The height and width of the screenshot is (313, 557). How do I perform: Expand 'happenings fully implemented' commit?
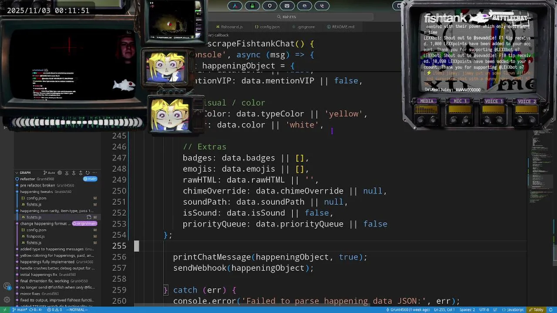(57, 262)
